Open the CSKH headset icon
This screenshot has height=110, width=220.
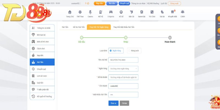coord(183,12)
